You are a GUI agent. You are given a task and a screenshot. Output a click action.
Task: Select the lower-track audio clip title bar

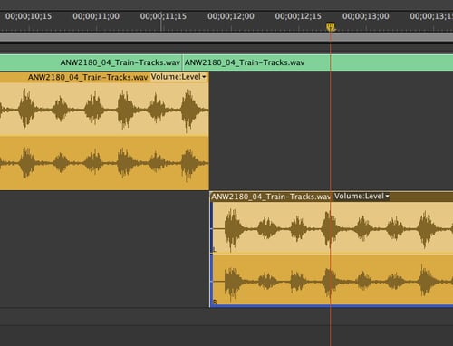click(332, 197)
